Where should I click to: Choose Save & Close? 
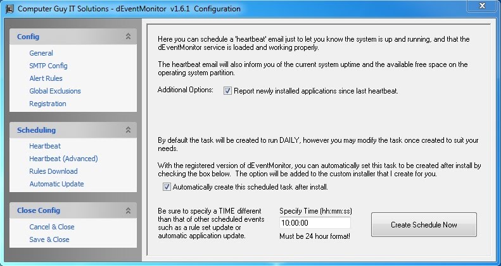pyautogui.click(x=49, y=239)
